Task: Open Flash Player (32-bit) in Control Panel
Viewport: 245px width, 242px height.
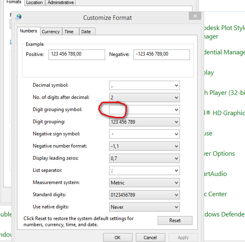Action: point(224,93)
